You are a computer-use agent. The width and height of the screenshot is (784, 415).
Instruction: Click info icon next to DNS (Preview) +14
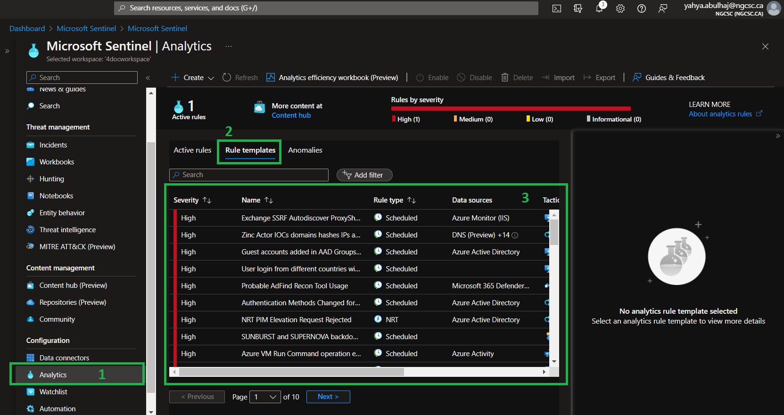click(x=515, y=236)
